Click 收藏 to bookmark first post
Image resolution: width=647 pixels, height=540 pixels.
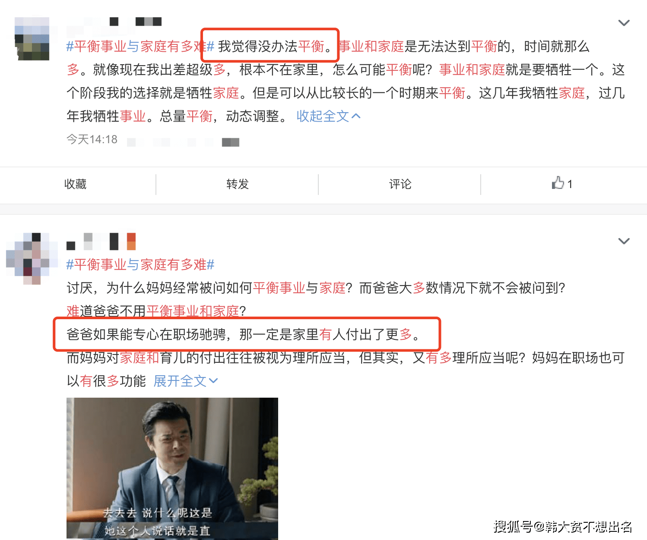coord(76,184)
